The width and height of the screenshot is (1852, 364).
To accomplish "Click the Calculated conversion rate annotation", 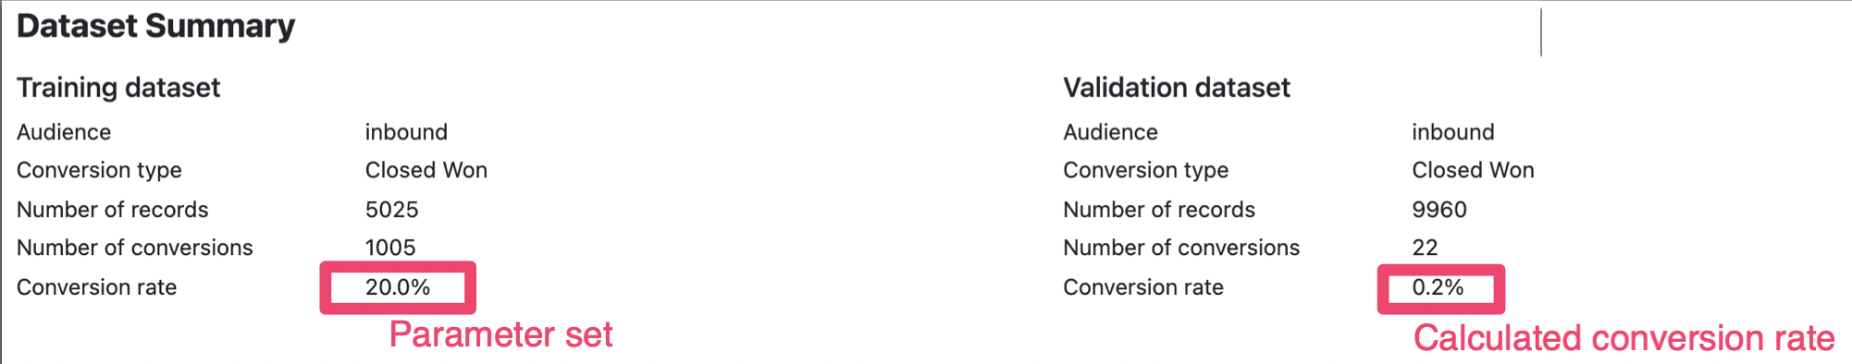I will tap(1624, 338).
